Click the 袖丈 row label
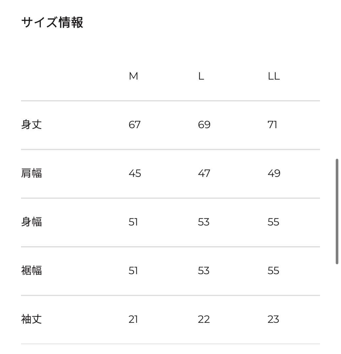 tap(31, 319)
